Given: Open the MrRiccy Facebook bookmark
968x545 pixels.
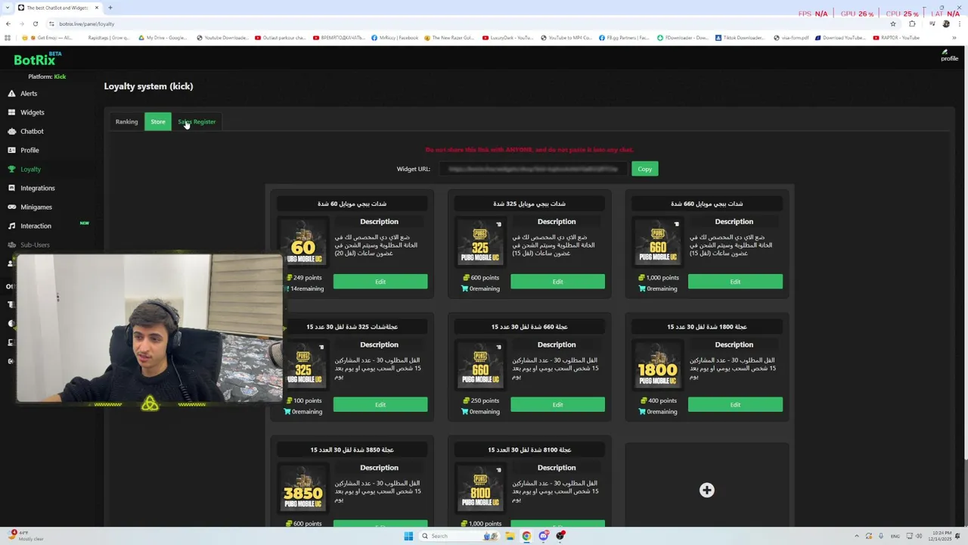Looking at the screenshot, I should click(x=395, y=38).
